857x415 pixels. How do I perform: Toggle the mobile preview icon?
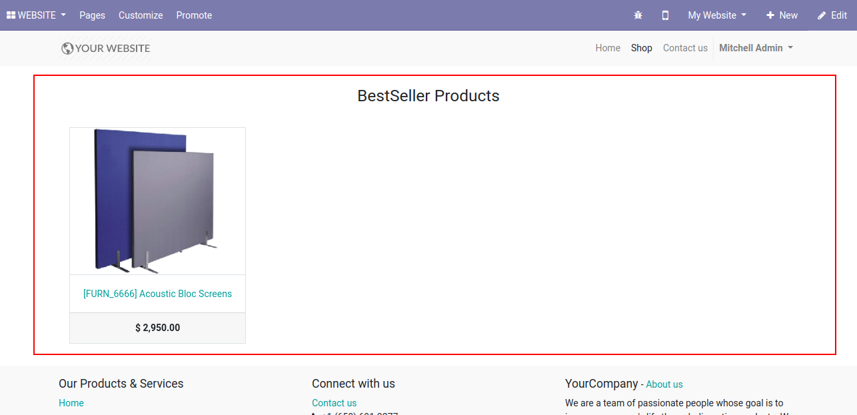click(665, 15)
